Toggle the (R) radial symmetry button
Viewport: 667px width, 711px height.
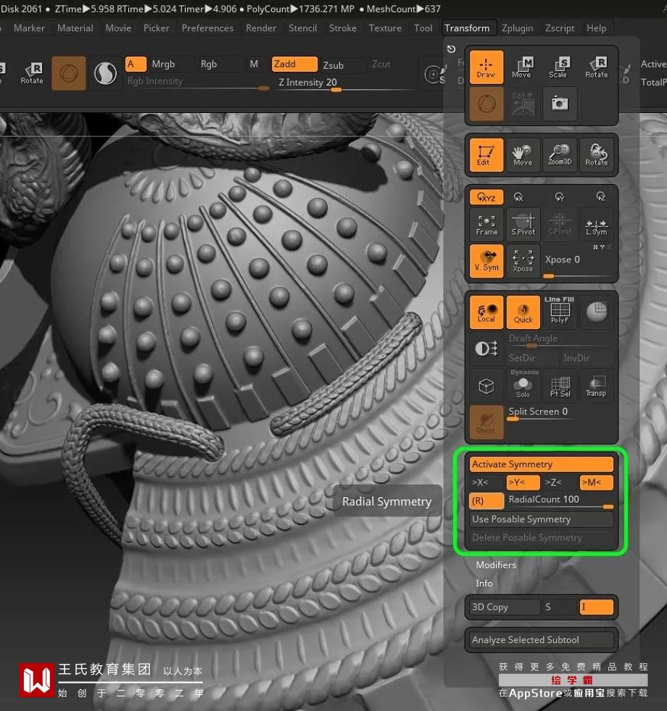pyautogui.click(x=486, y=501)
